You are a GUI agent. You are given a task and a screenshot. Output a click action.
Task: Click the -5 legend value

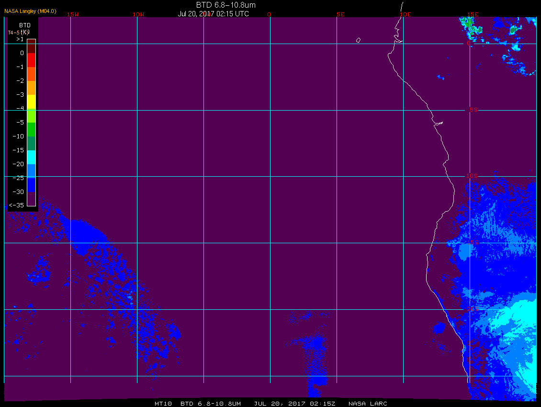pyautogui.click(x=20, y=123)
